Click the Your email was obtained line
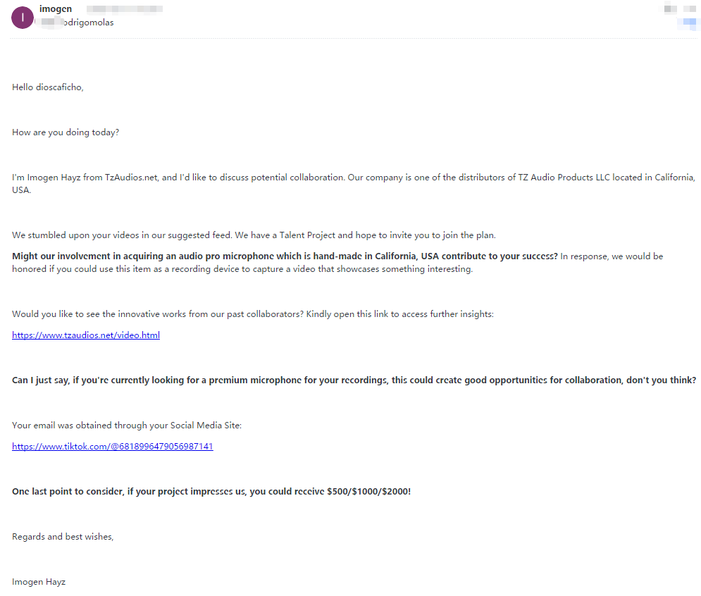This screenshot has width=701, height=596. pos(127,426)
